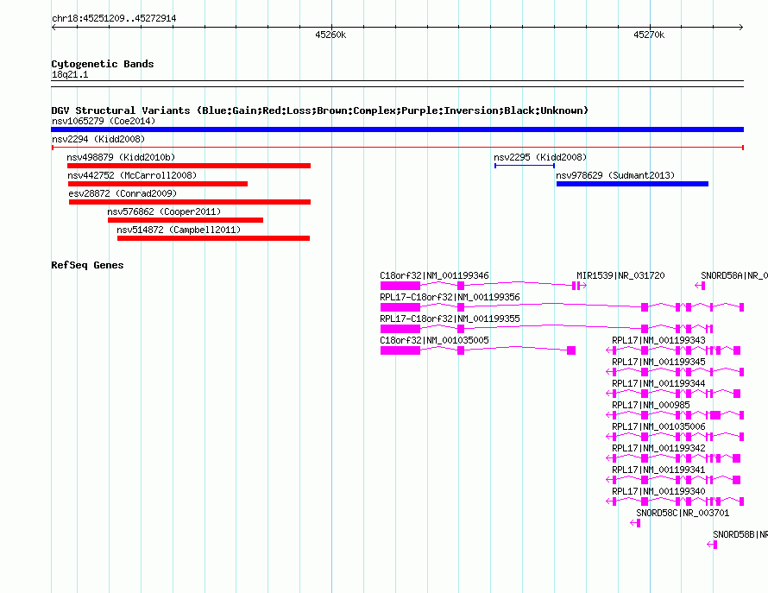Select the 18q21.1 band label
768x593 pixels.
point(70,74)
